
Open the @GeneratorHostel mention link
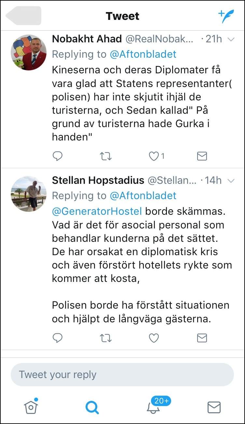point(97,211)
